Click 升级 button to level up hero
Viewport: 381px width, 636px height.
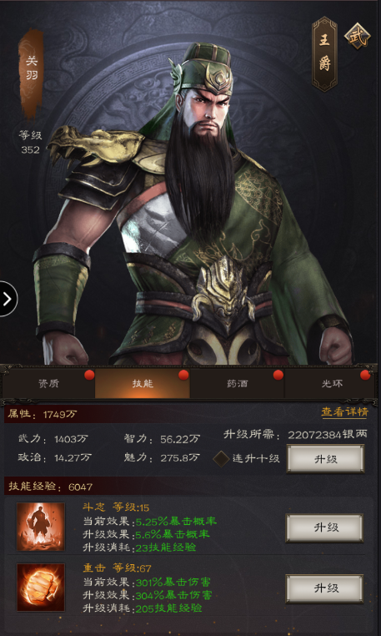coord(325,459)
